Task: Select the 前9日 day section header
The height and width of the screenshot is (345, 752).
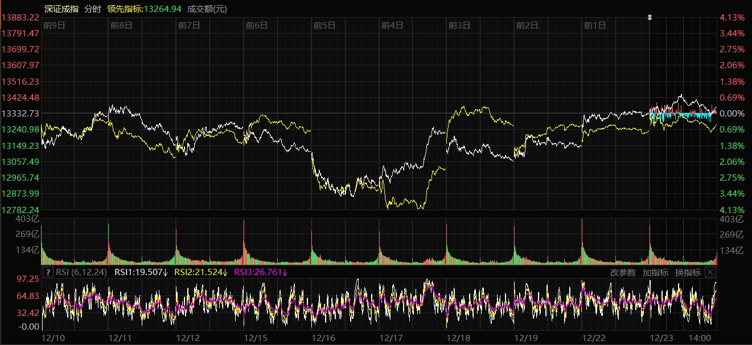Action: pyautogui.click(x=54, y=25)
